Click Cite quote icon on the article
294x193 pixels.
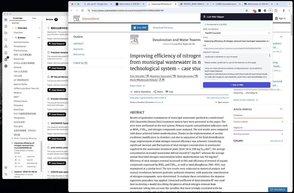coord(169,92)
